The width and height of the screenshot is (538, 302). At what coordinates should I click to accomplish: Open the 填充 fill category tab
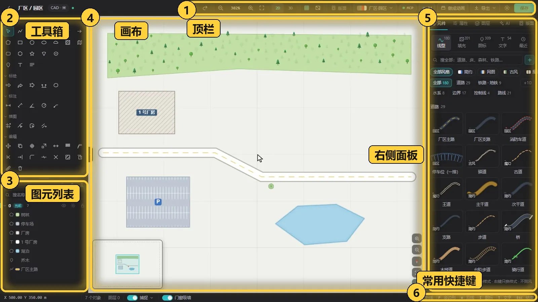point(462,42)
